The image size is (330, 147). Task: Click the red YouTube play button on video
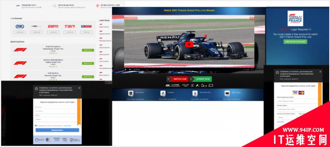pyautogui.click(x=189, y=44)
